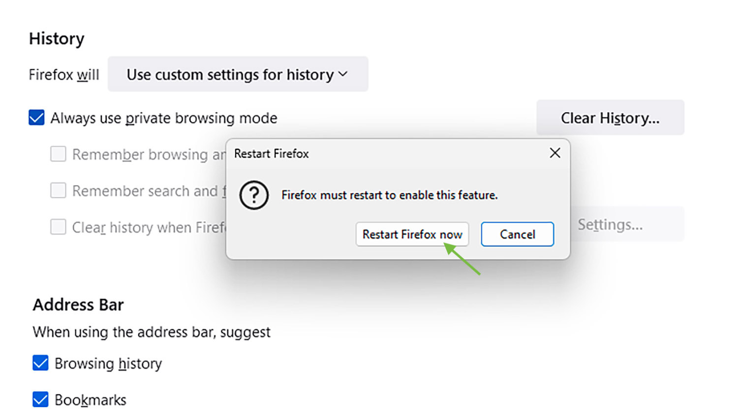The image size is (738, 419).
Task: Uncheck Always use private browsing mode
Action: point(36,118)
